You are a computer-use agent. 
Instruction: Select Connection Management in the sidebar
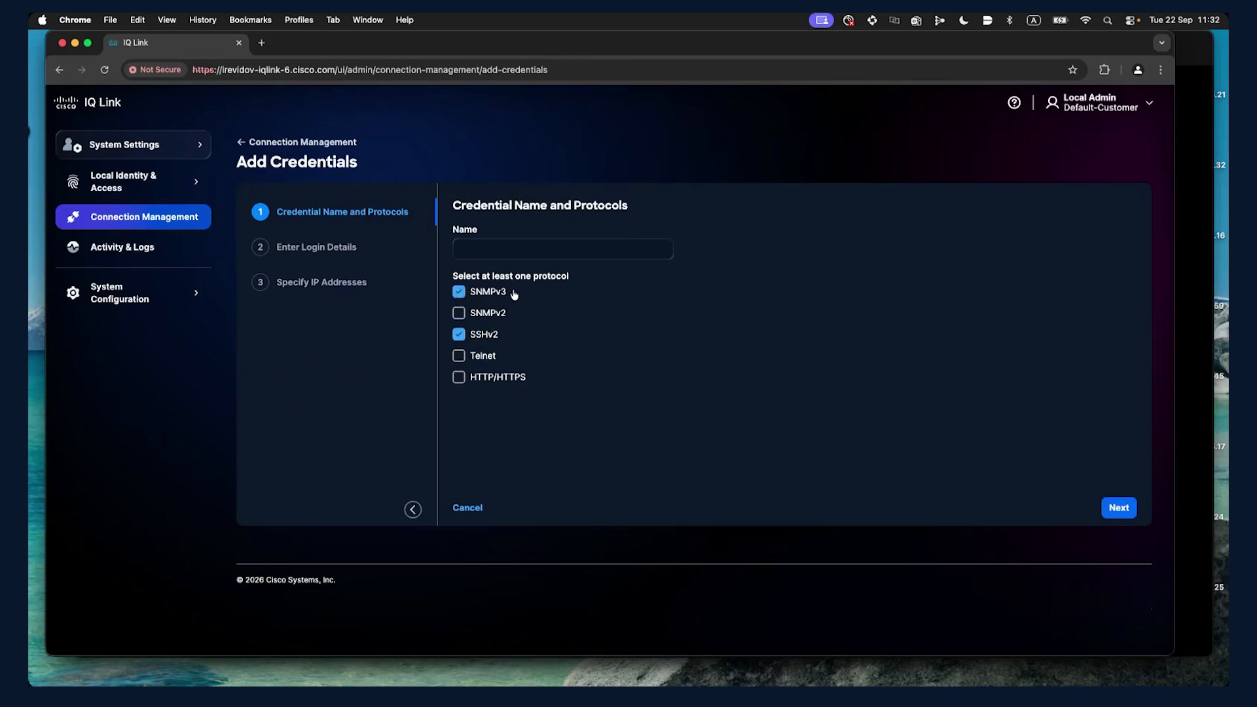pos(133,217)
